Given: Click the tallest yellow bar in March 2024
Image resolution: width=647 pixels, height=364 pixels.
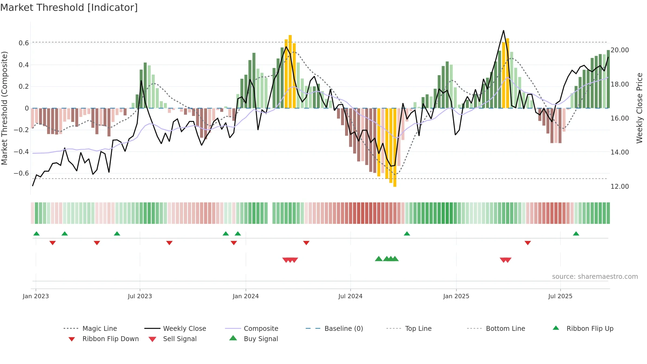Looking at the screenshot, I should pos(290,72).
